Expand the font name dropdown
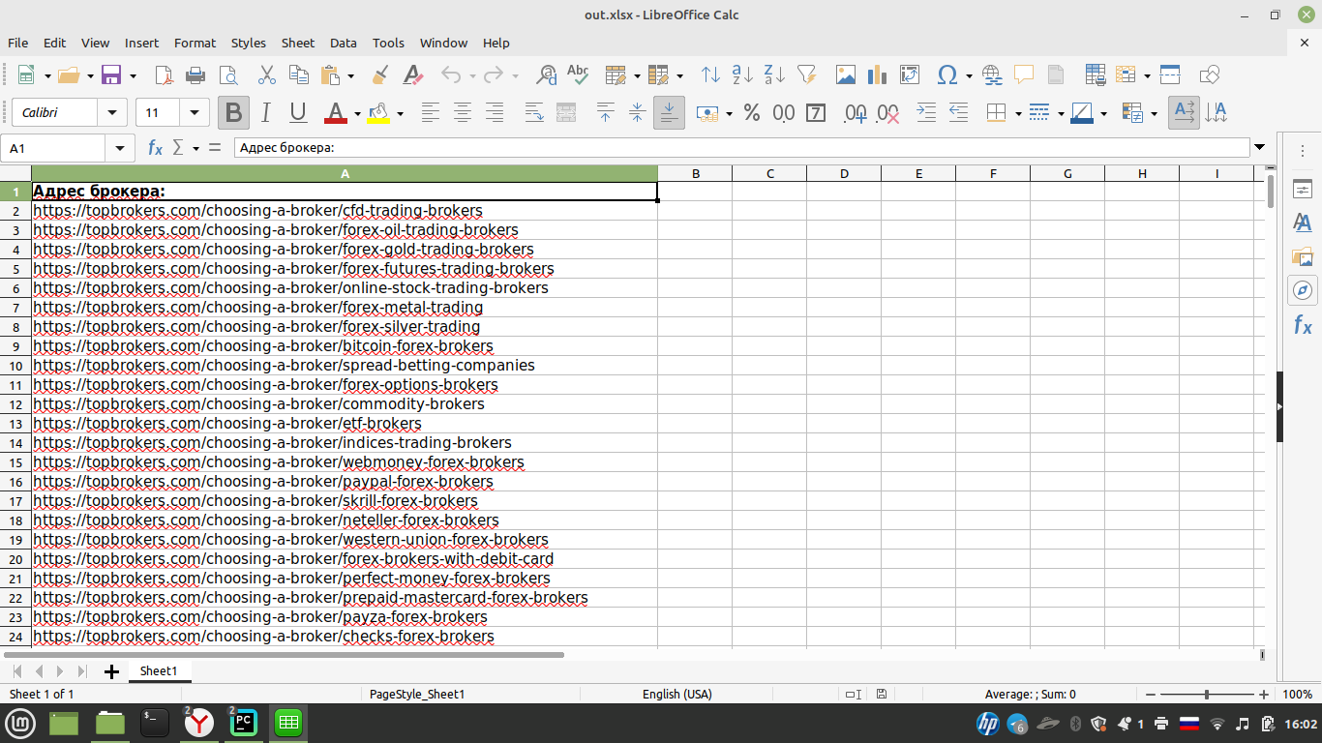Image resolution: width=1322 pixels, height=743 pixels. point(113,113)
